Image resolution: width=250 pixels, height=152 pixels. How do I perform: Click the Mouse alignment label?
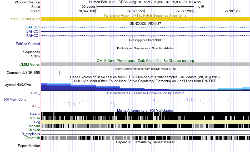tap(35, 118)
